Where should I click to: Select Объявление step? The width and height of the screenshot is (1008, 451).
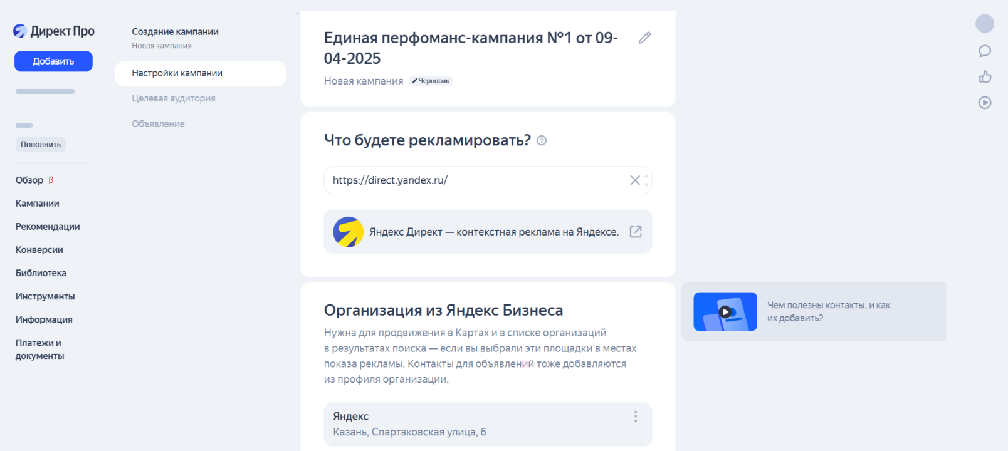click(x=158, y=124)
